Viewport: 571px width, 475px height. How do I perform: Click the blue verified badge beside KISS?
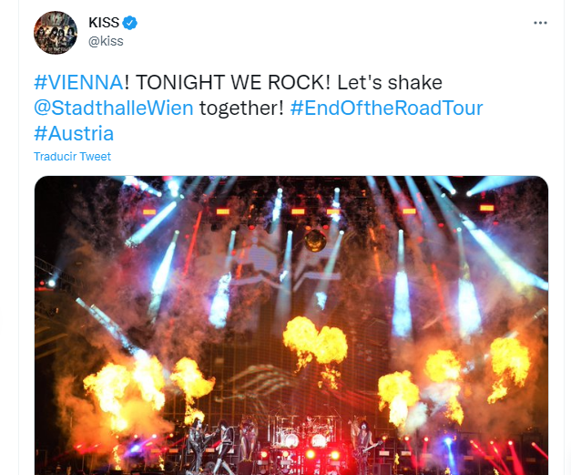click(130, 23)
